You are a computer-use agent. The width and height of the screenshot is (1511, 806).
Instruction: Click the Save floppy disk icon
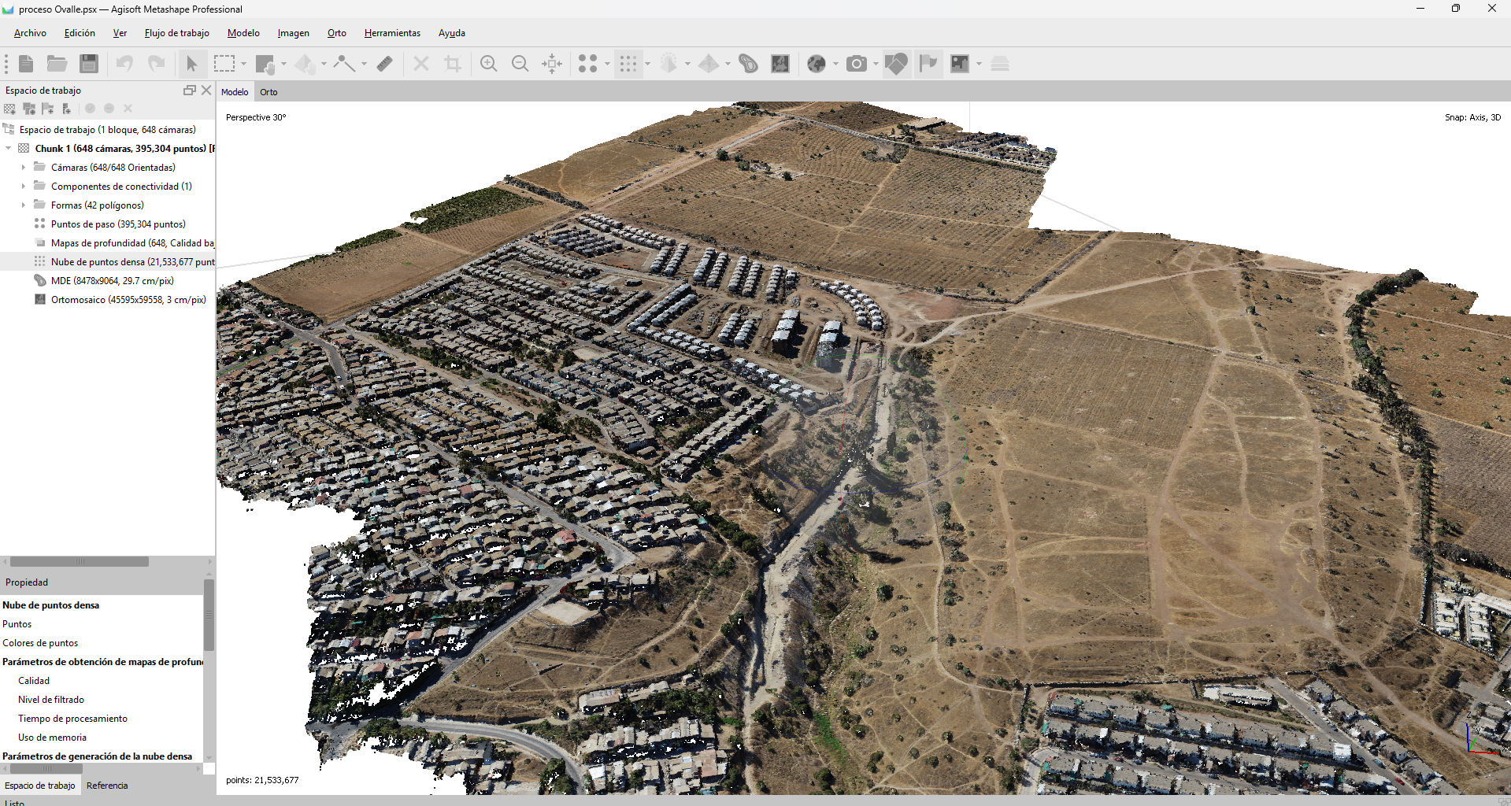tap(89, 64)
